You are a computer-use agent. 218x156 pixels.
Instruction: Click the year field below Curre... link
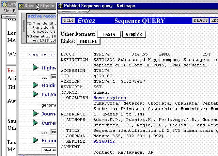tap(53, 132)
